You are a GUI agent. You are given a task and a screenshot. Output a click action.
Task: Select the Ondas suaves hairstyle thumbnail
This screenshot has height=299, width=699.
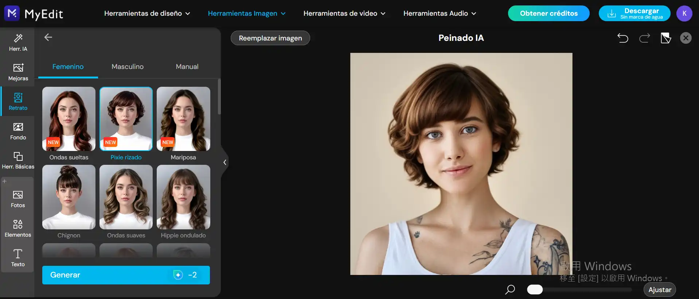tap(126, 197)
